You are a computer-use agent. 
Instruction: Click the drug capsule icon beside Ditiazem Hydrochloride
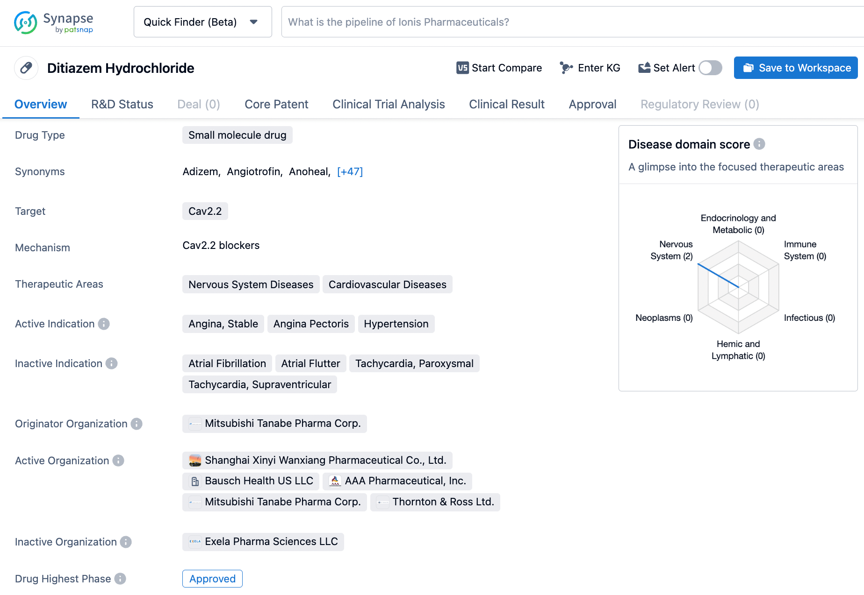click(x=26, y=68)
